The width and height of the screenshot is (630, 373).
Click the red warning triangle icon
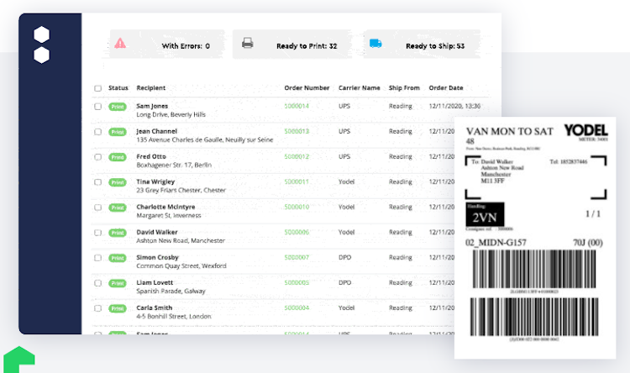point(120,44)
